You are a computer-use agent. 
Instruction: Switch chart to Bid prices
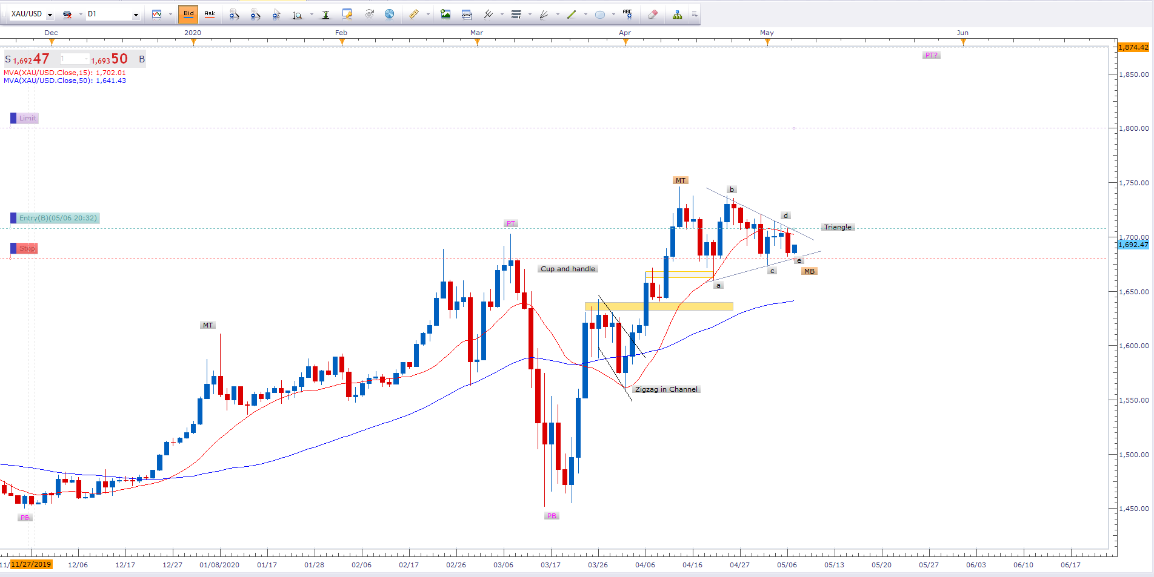pyautogui.click(x=188, y=14)
